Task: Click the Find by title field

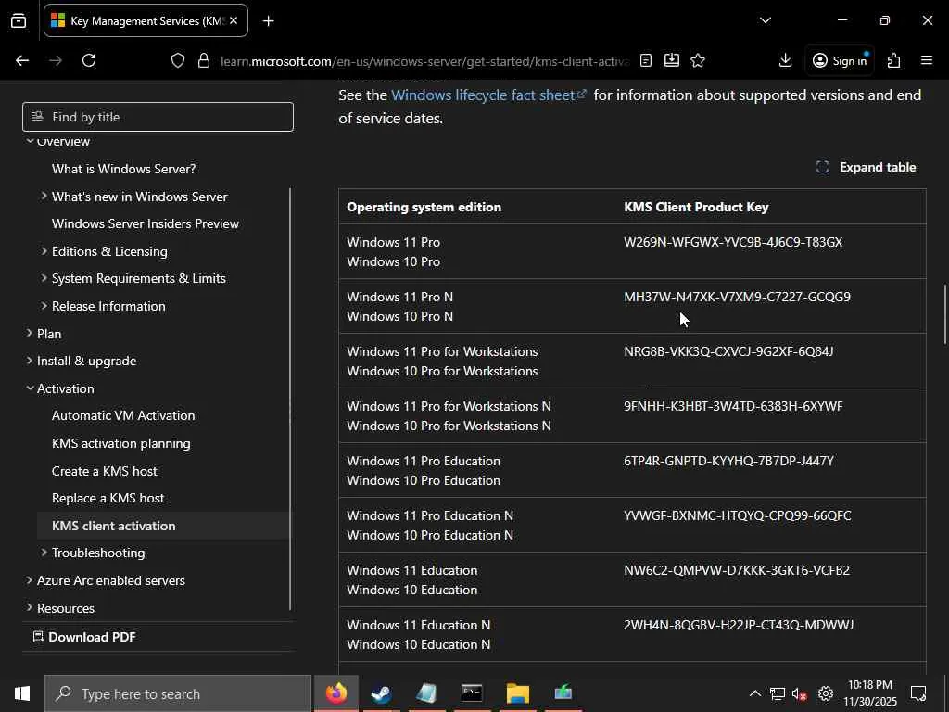Action: pyautogui.click(x=158, y=117)
